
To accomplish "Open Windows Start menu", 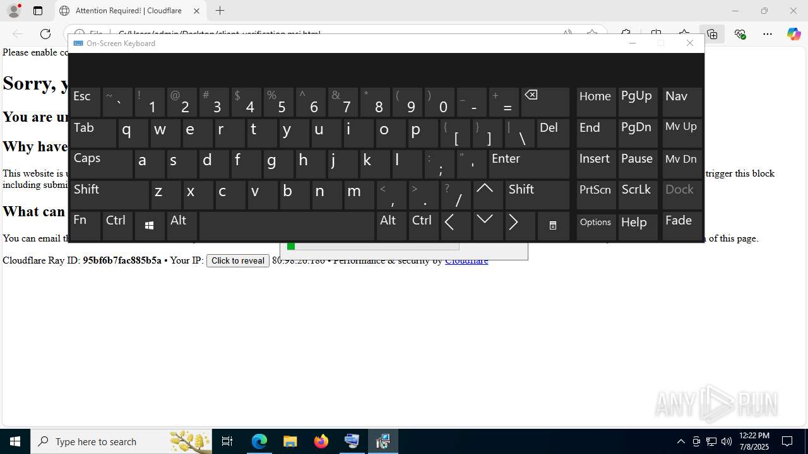I will [15, 441].
